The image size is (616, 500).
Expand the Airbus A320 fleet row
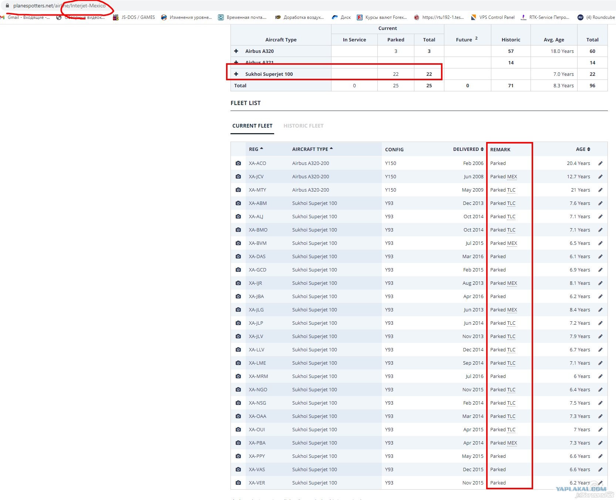point(236,51)
